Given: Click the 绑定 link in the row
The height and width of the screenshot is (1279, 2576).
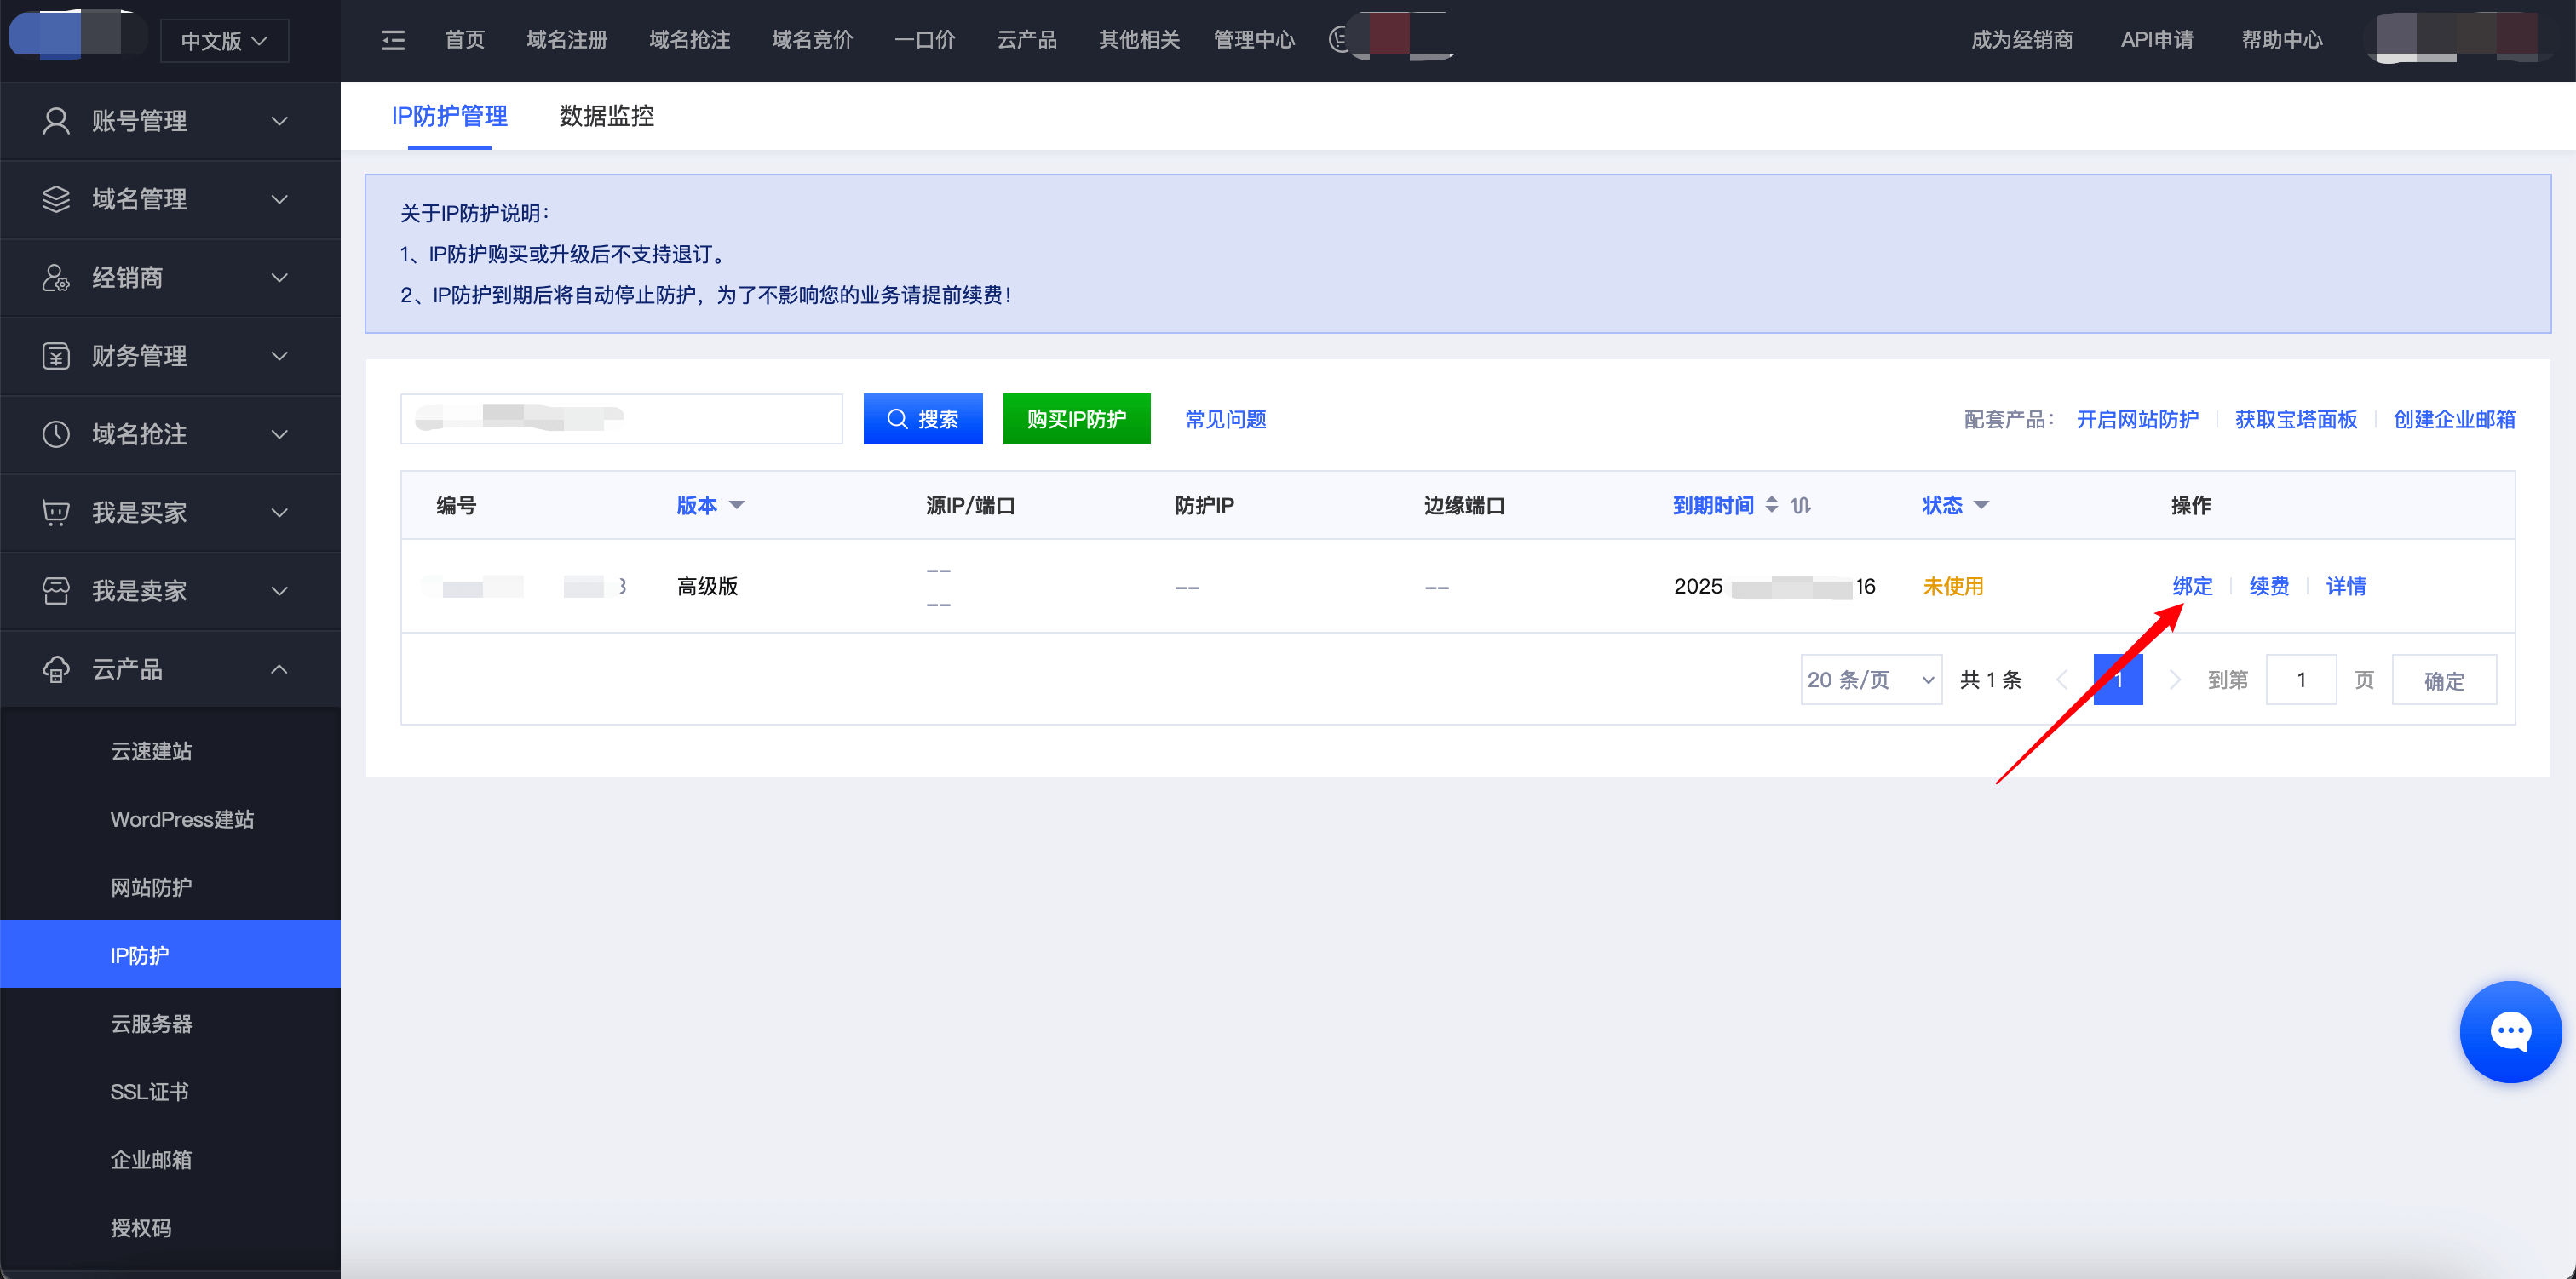Looking at the screenshot, I should (x=2192, y=586).
